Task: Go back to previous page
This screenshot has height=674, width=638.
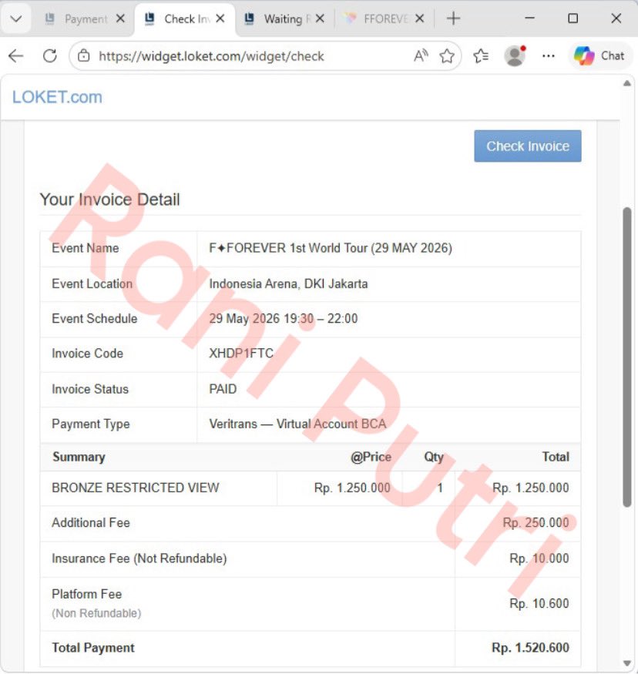Action: pos(16,56)
